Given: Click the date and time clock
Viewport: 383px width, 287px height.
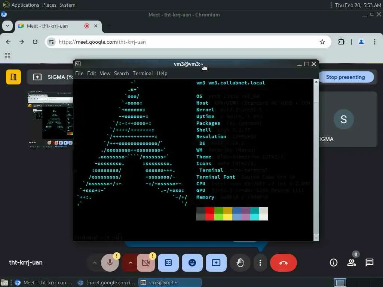Looking at the screenshot, I should (x=358, y=5).
